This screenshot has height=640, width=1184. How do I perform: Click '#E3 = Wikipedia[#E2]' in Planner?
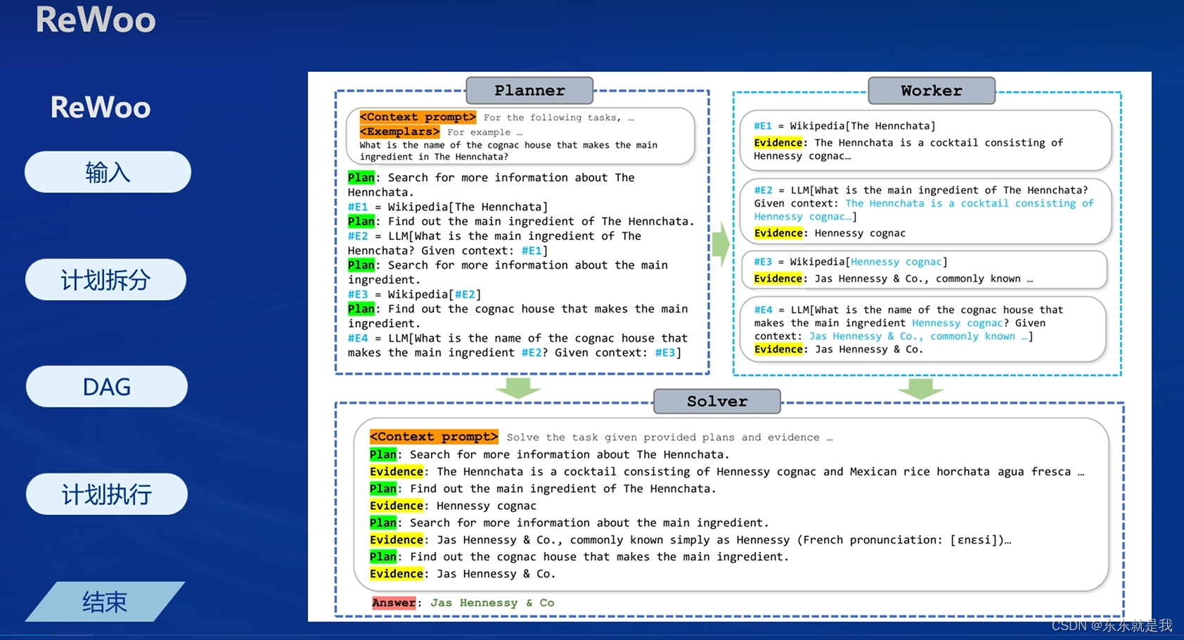click(x=415, y=294)
